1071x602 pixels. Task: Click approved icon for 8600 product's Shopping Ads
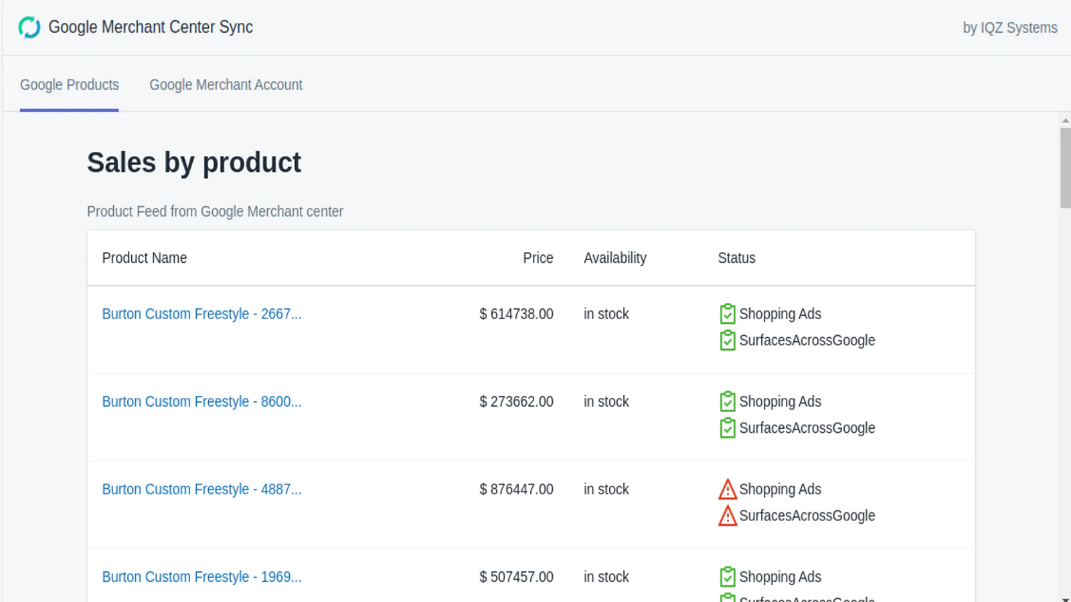pyautogui.click(x=727, y=401)
